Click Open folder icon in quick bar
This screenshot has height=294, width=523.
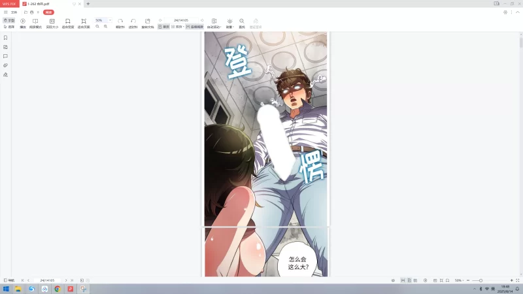tap(25, 12)
